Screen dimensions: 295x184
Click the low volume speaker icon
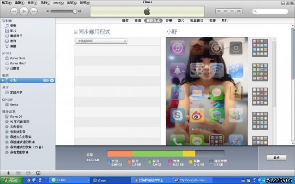pos(47,11)
